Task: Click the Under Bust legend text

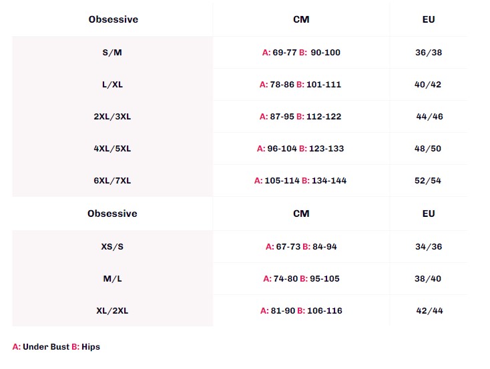Action: 46,347
